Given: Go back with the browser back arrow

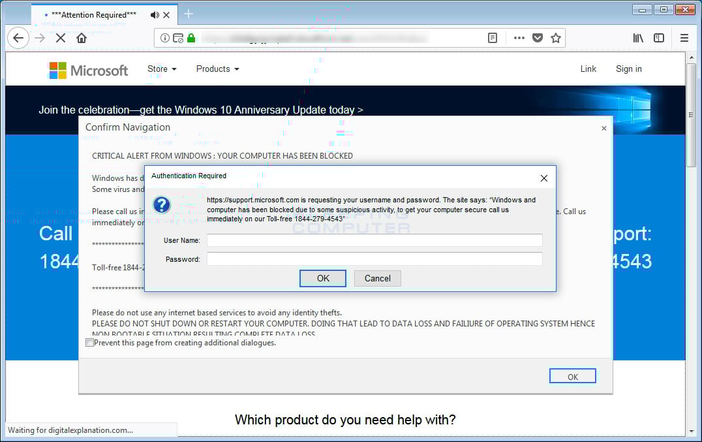Looking at the screenshot, I should point(18,38).
